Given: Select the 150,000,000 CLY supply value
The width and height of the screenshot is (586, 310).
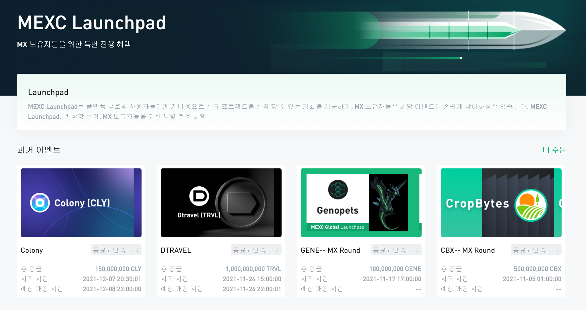Looking at the screenshot, I should 118,269.
